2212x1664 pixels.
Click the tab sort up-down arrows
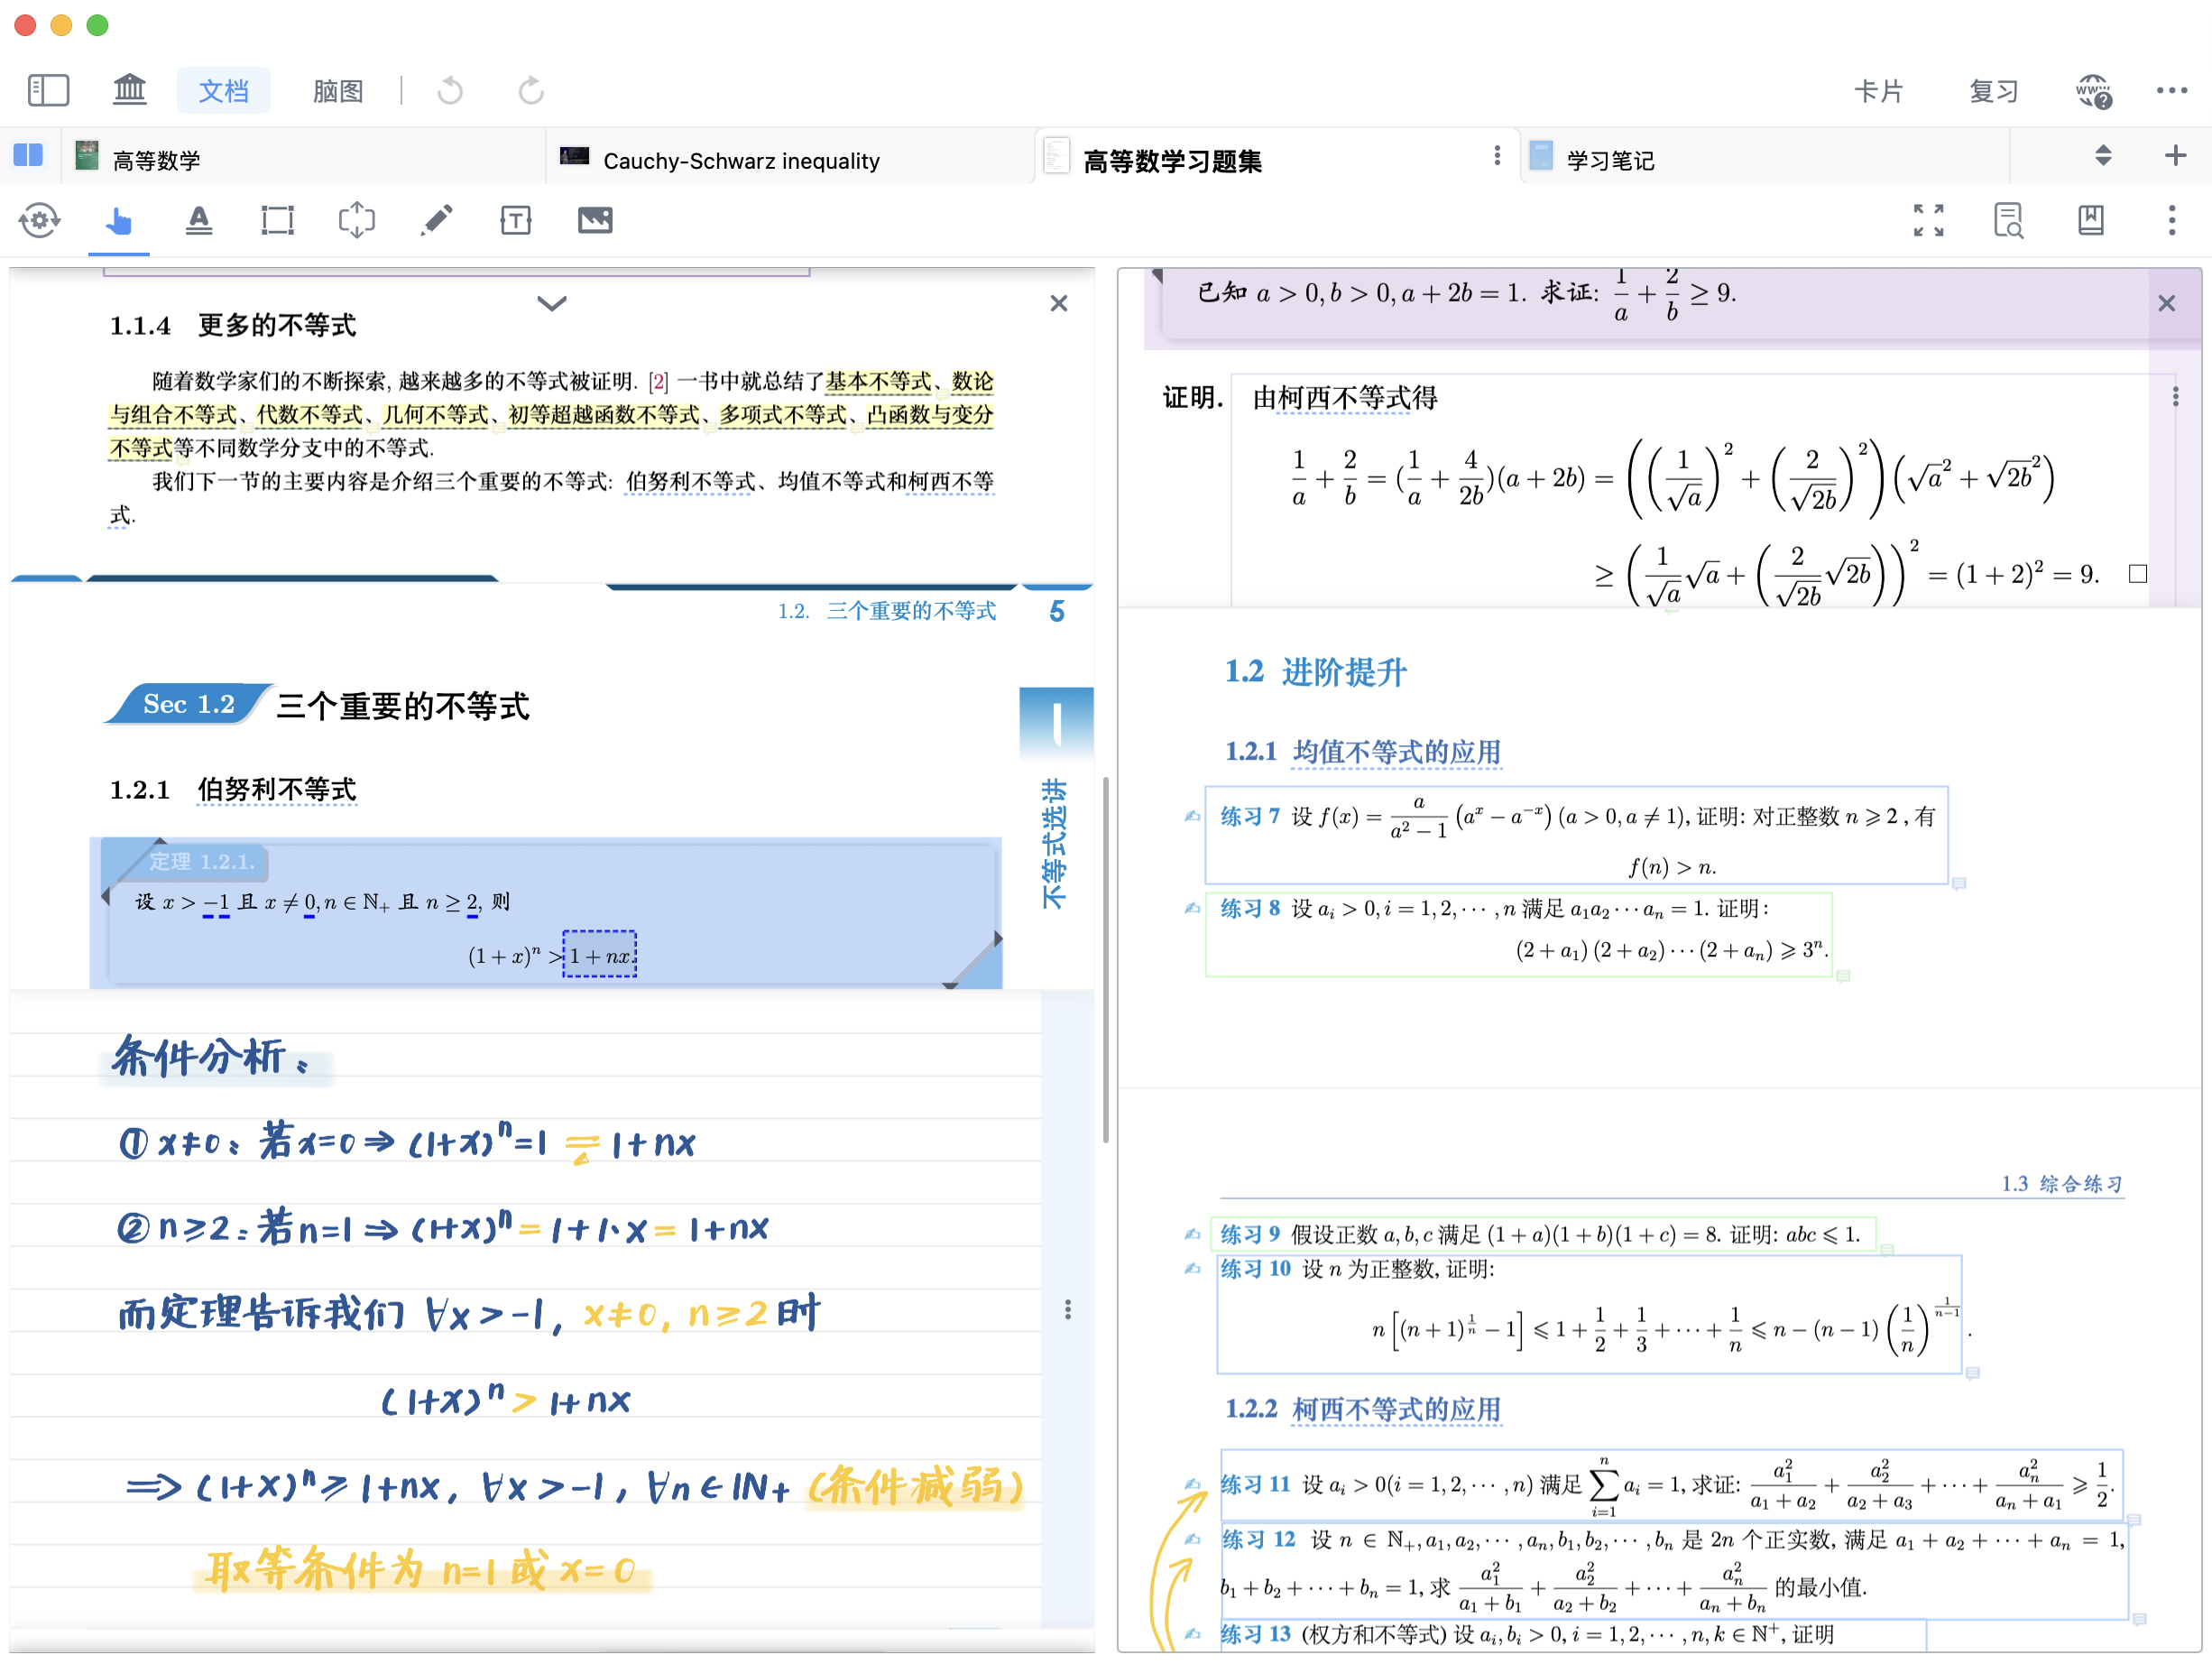pyautogui.click(x=2103, y=156)
